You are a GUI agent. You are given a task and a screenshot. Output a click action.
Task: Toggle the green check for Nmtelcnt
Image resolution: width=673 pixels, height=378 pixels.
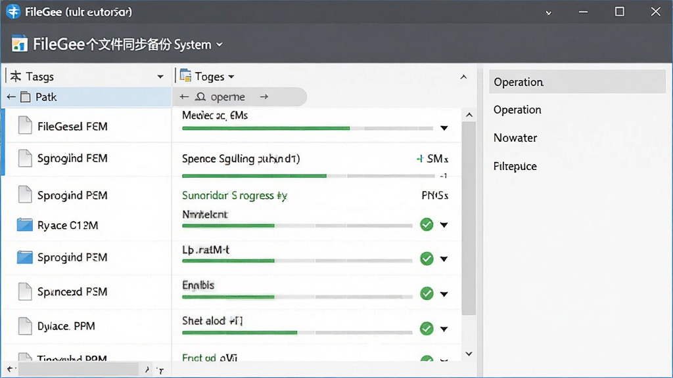(427, 224)
